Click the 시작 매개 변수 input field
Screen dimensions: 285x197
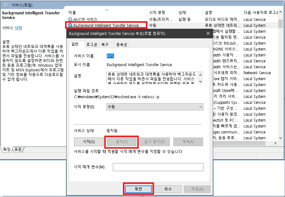tap(158, 167)
